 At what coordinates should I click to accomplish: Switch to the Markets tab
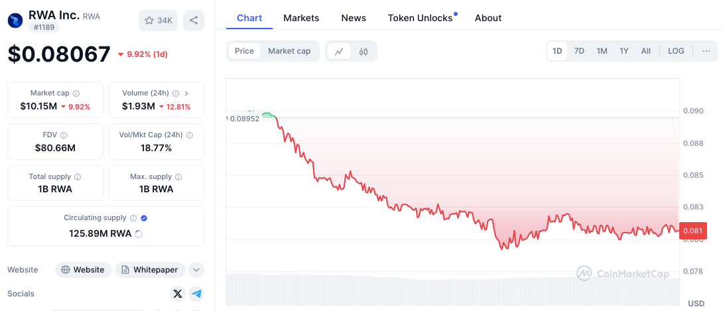point(301,18)
